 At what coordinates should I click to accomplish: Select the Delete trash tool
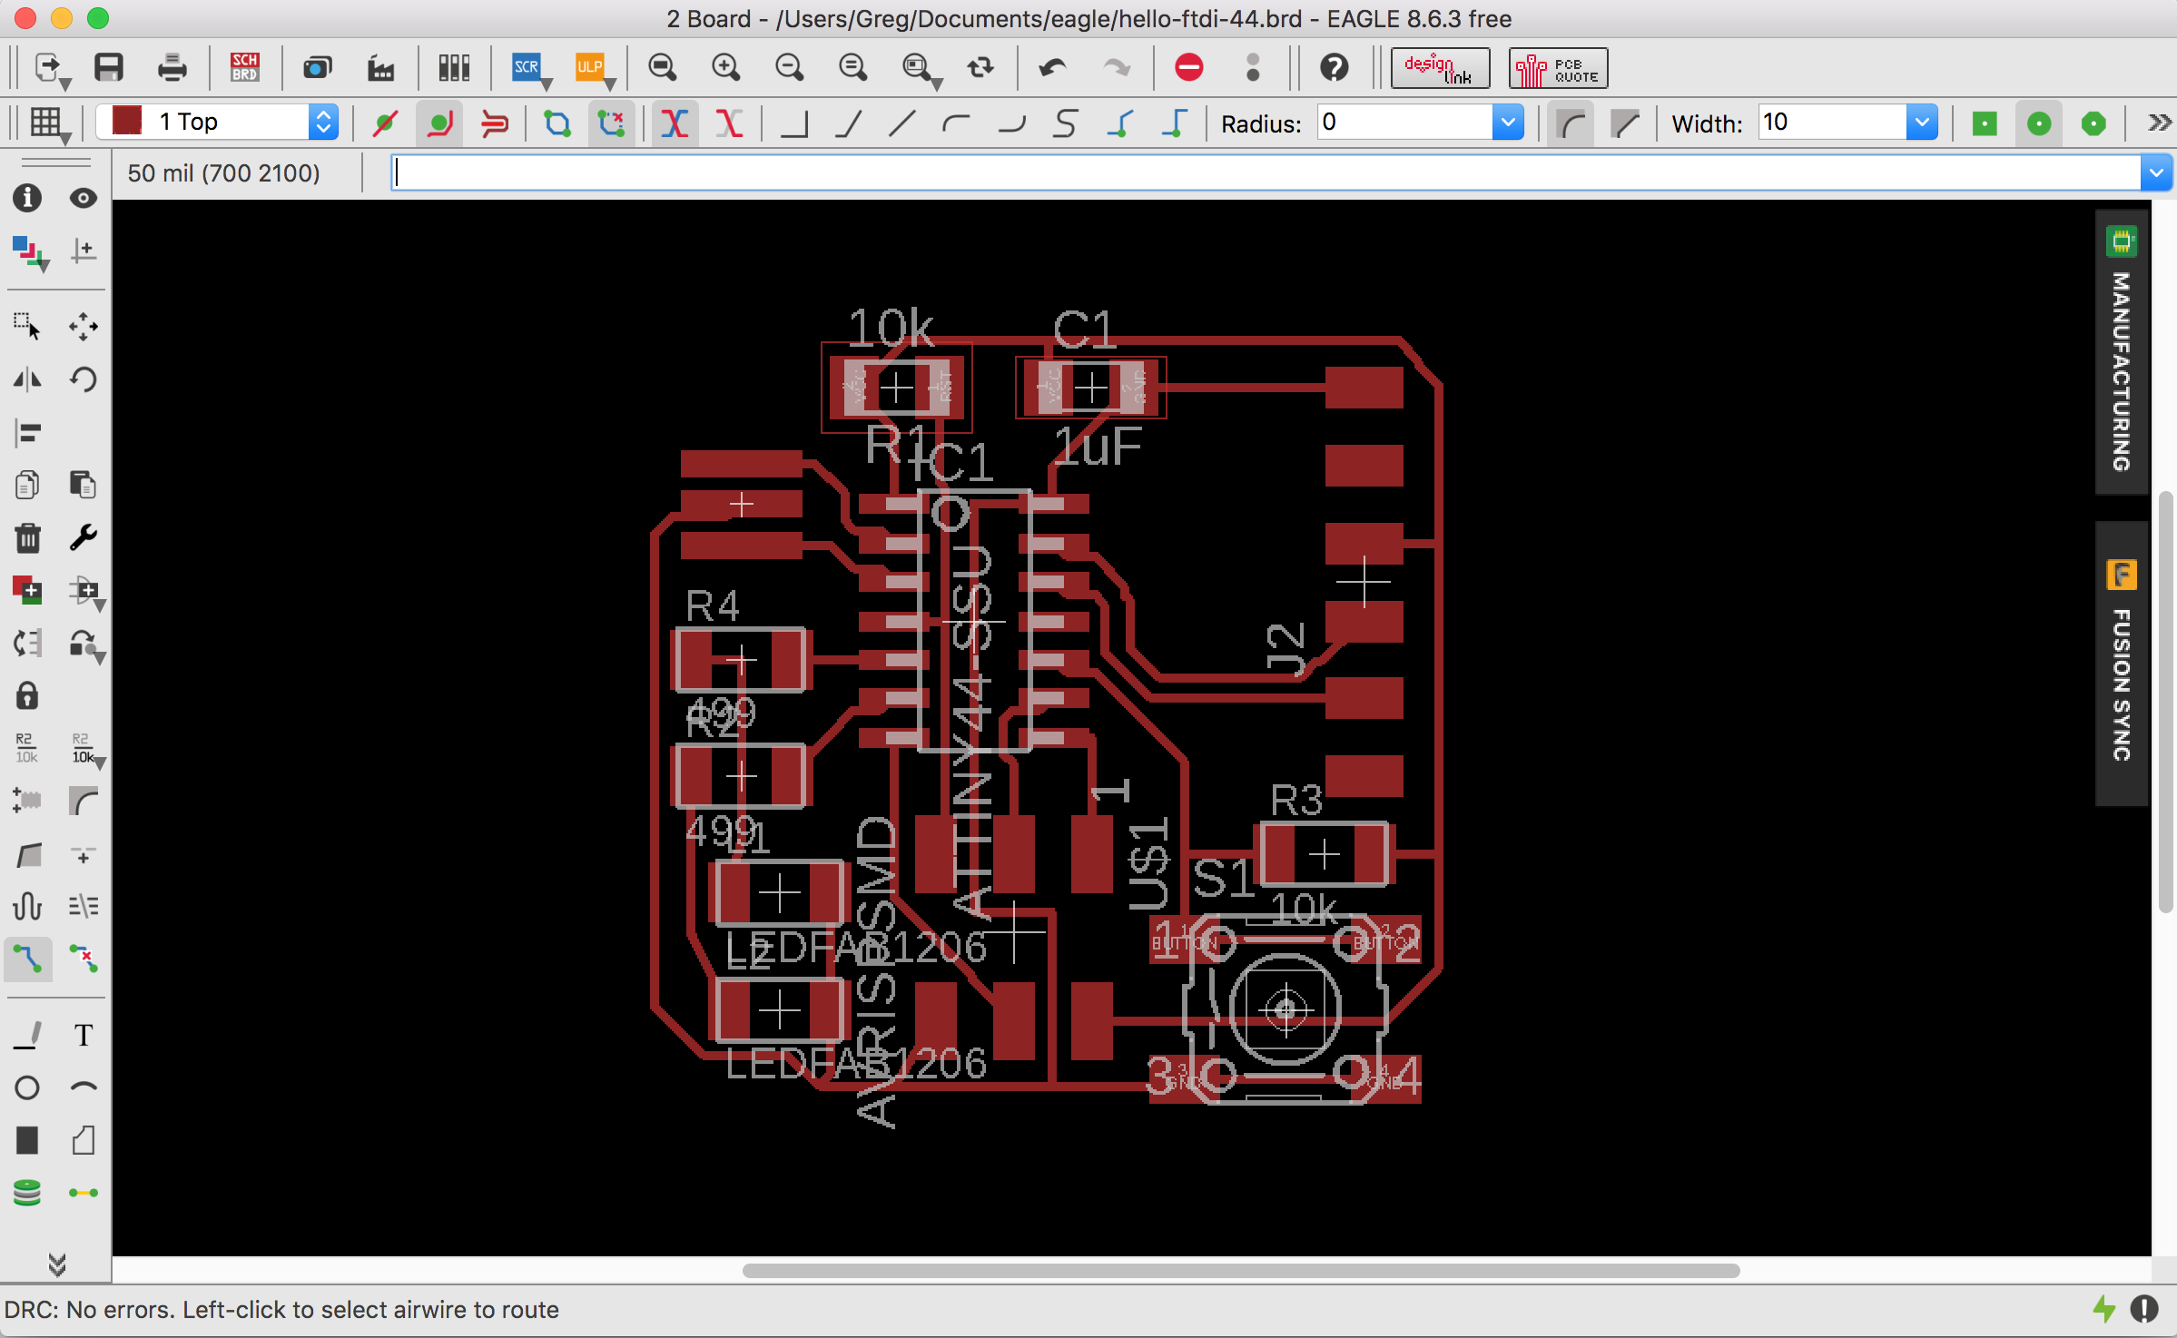pos(27,537)
